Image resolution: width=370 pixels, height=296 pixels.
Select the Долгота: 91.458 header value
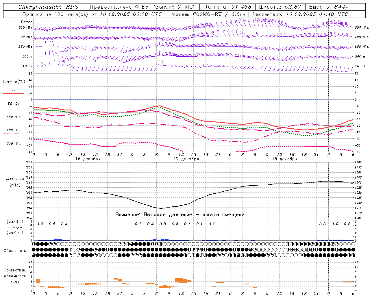[227, 7]
